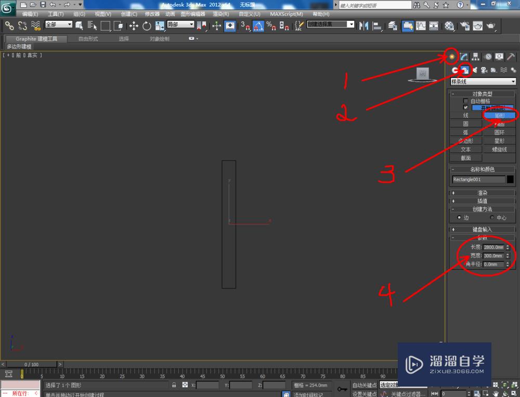Image resolution: width=520 pixels, height=397 pixels.
Task: Click the 星形 star shape button
Action: tap(499, 141)
